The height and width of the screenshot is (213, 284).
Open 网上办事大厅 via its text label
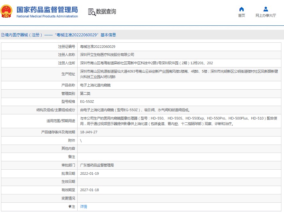265,15
